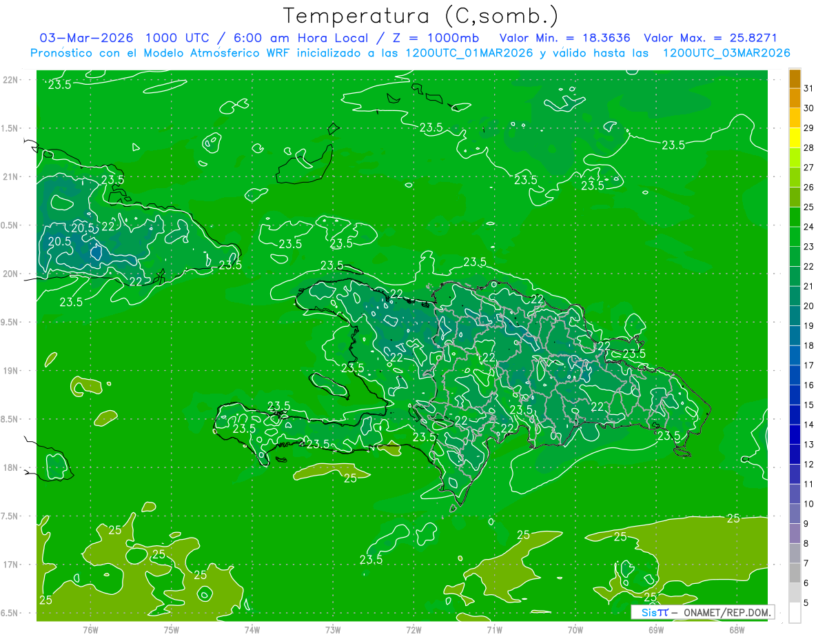This screenshot has width=827, height=639.
Task: Pick the legend color band between 28 and 29
Action: [795, 138]
